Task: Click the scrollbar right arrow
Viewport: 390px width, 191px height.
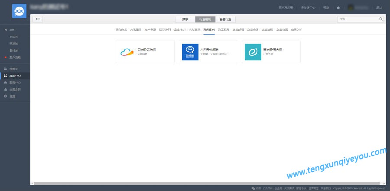Action: 384,184
